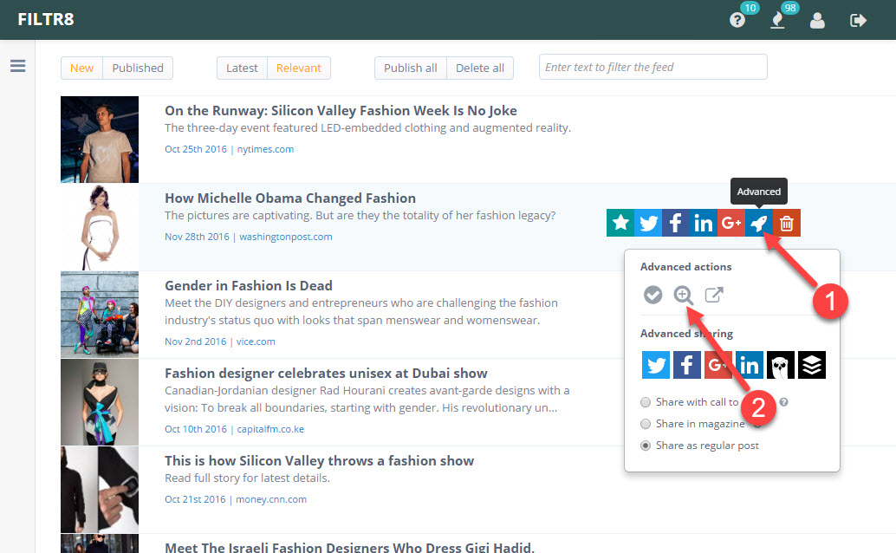
Task: Click thumbnail of Silicon Valley Fashion Week article
Action: (x=100, y=140)
